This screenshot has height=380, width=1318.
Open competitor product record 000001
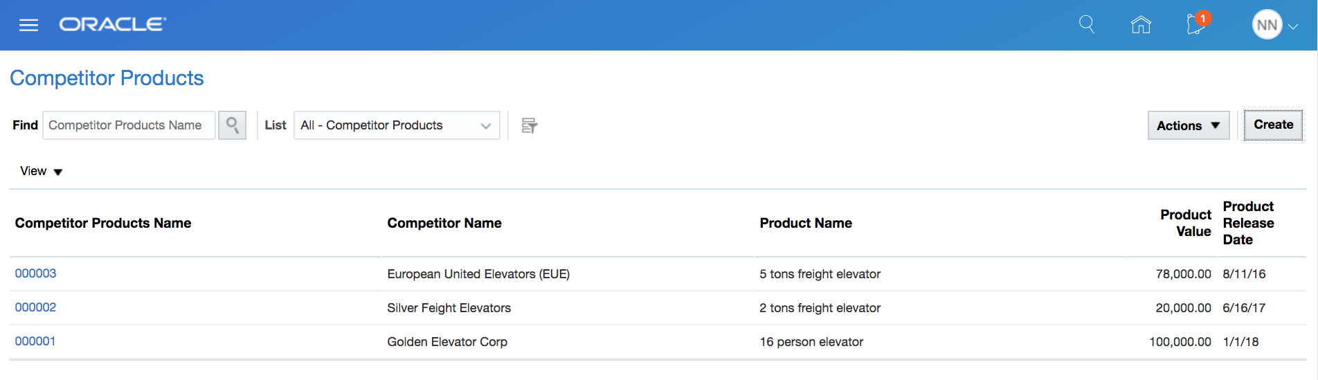(35, 341)
